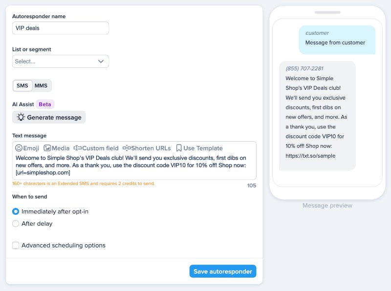Image resolution: width=391 pixels, height=291 pixels.
Task: Open the List or segment dropdown
Action: coord(61,62)
